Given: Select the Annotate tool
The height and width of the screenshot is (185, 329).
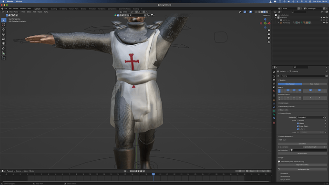Looking at the screenshot, I should [x=3, y=49].
